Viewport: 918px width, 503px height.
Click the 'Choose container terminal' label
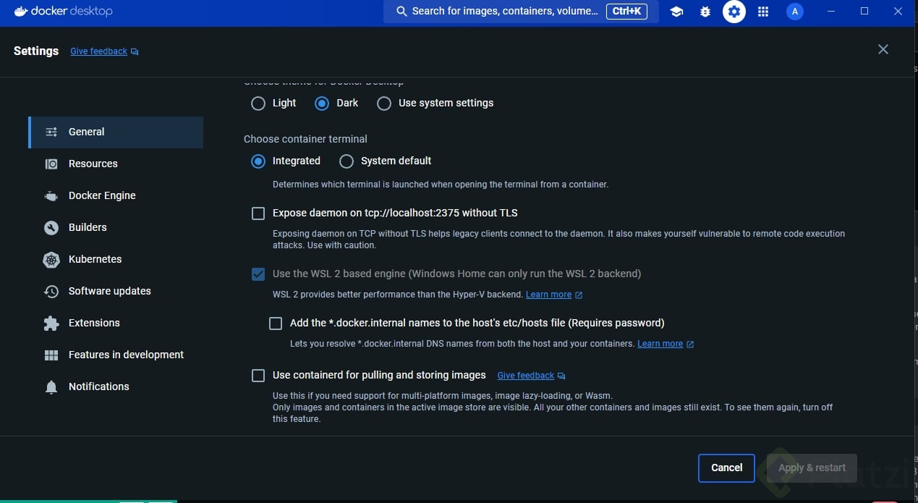305,139
